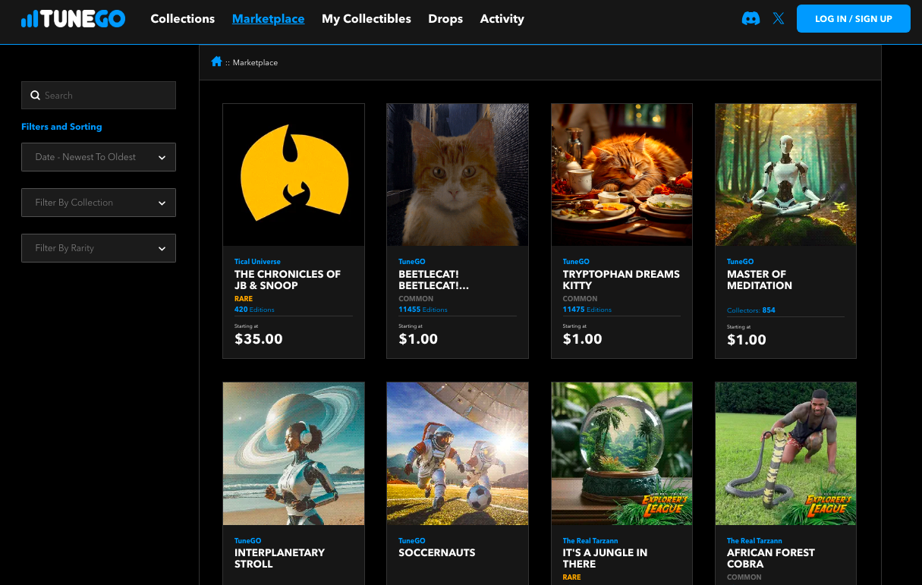Click the $1.00 price on Beetlecat card
922x585 pixels.
point(418,339)
